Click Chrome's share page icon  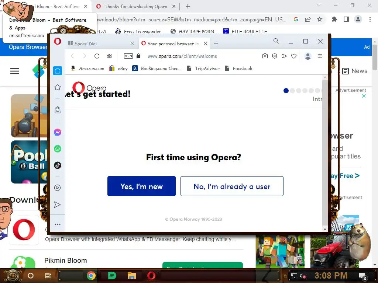tap(308, 19)
